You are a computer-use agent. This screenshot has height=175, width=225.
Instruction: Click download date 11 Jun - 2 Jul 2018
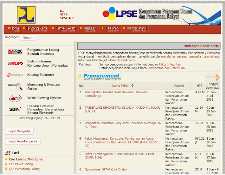point(212,96)
